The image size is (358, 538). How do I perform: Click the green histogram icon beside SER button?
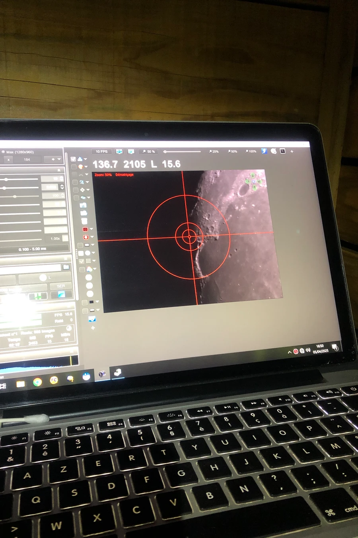(x=38, y=295)
